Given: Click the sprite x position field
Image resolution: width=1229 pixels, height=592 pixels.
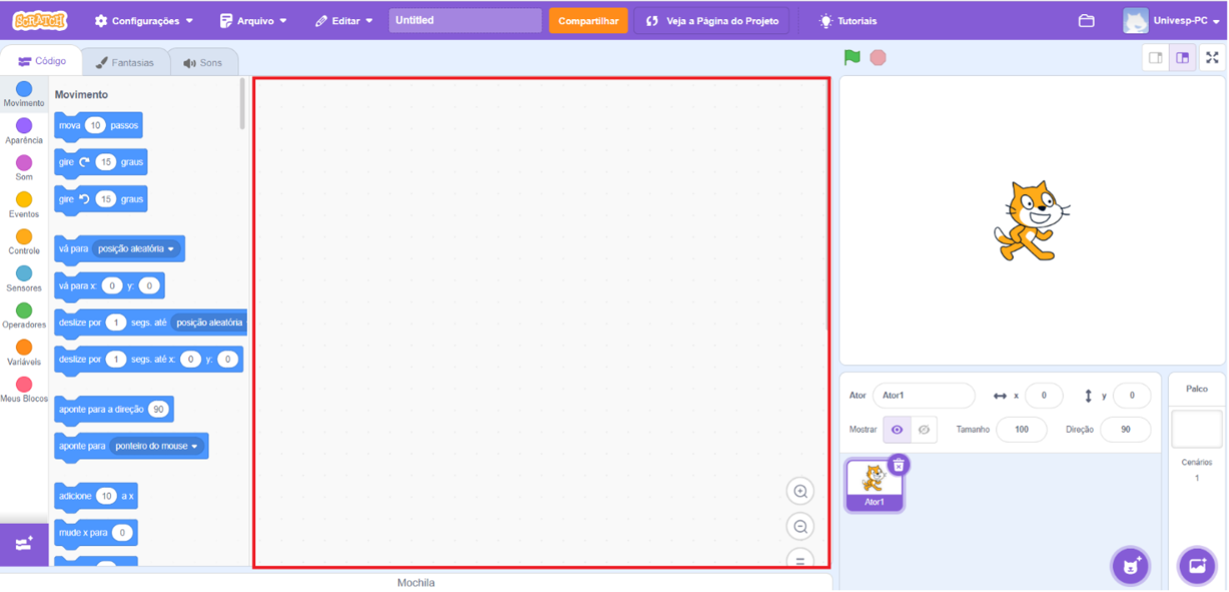Looking at the screenshot, I should (1044, 395).
